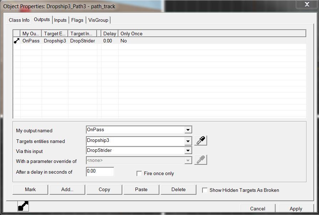The width and height of the screenshot is (319, 215).
Task: Copy the selected output
Action: tap(104, 190)
